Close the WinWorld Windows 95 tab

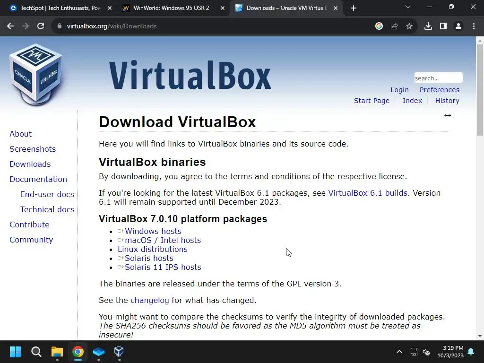[x=223, y=9]
